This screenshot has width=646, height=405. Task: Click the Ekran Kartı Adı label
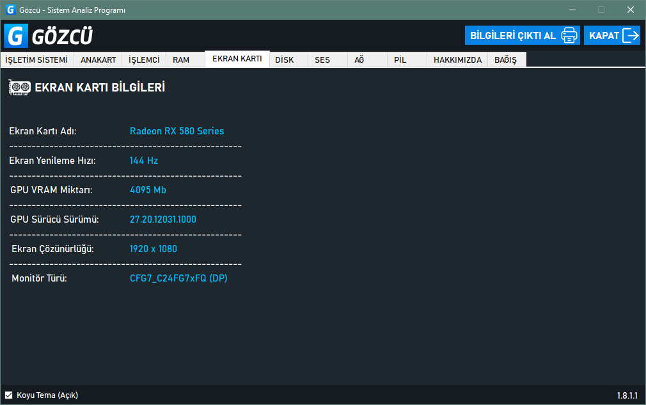(x=43, y=131)
